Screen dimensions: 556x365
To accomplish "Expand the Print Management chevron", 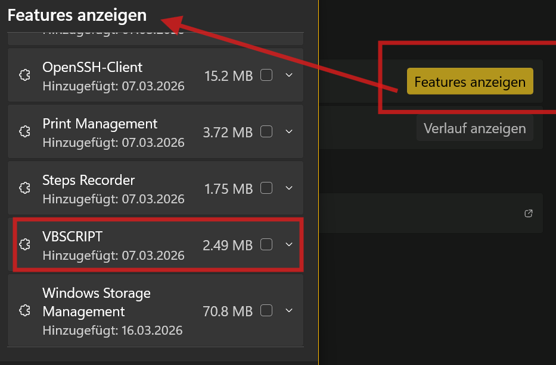I will pos(289,132).
